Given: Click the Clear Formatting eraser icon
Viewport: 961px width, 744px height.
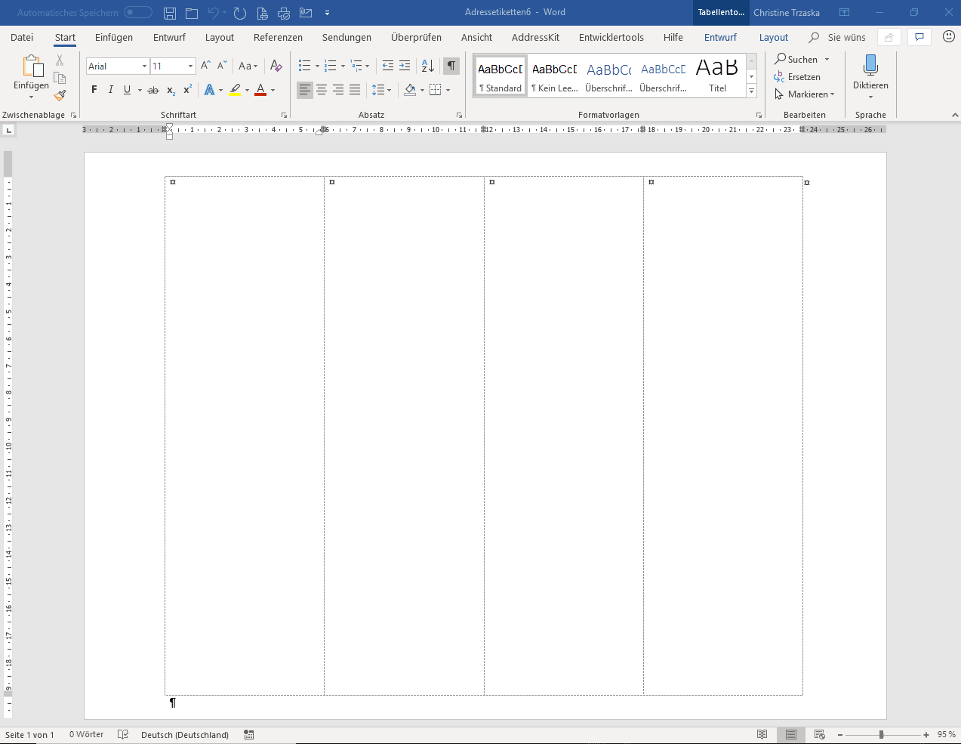Looking at the screenshot, I should click(276, 66).
